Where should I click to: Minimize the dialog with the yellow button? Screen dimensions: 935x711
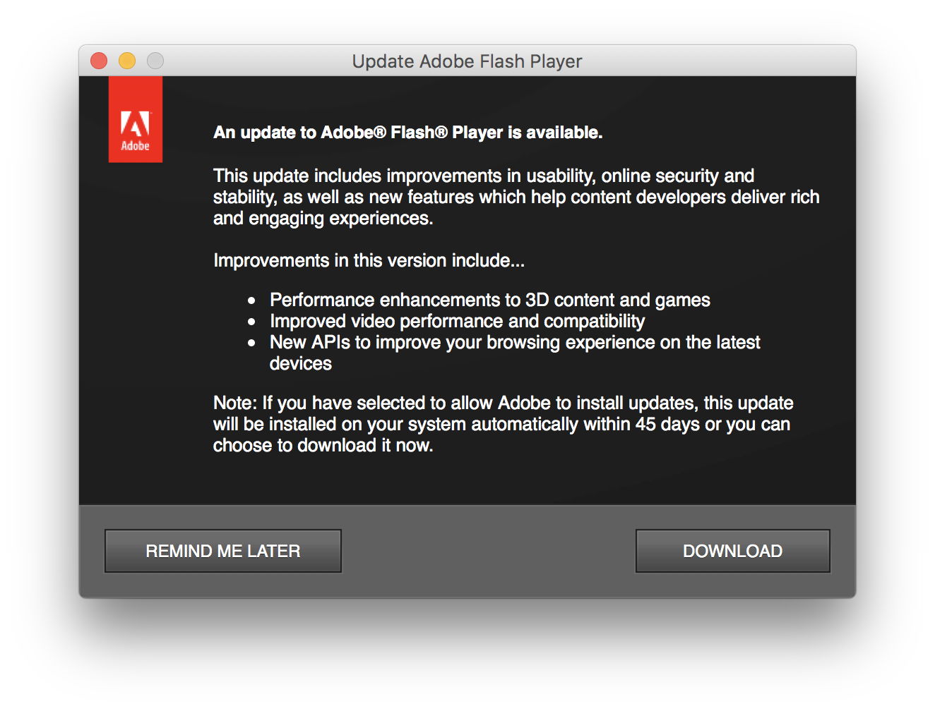(127, 61)
